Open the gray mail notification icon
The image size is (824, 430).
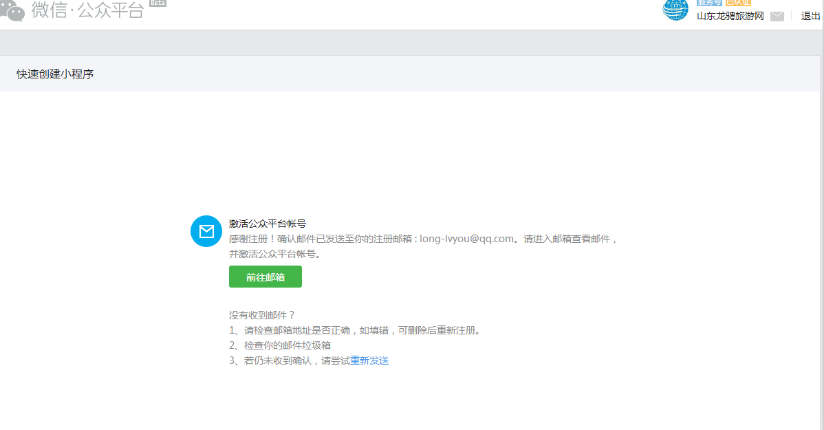click(777, 16)
